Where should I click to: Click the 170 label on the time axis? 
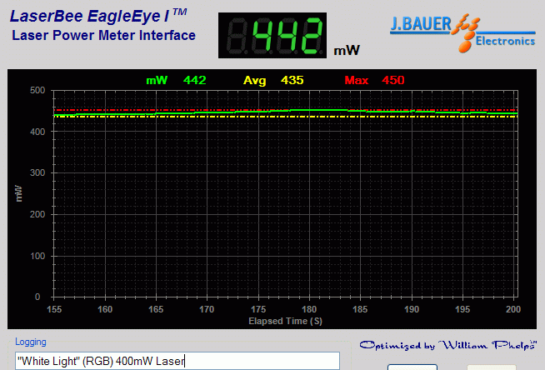[207, 309]
